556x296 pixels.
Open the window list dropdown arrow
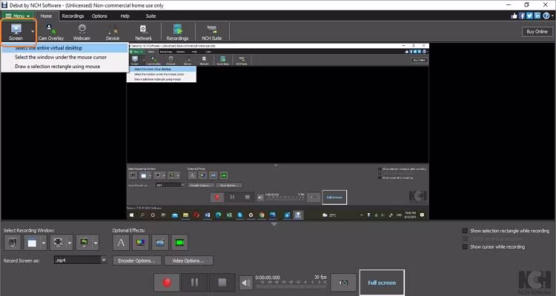(44, 243)
